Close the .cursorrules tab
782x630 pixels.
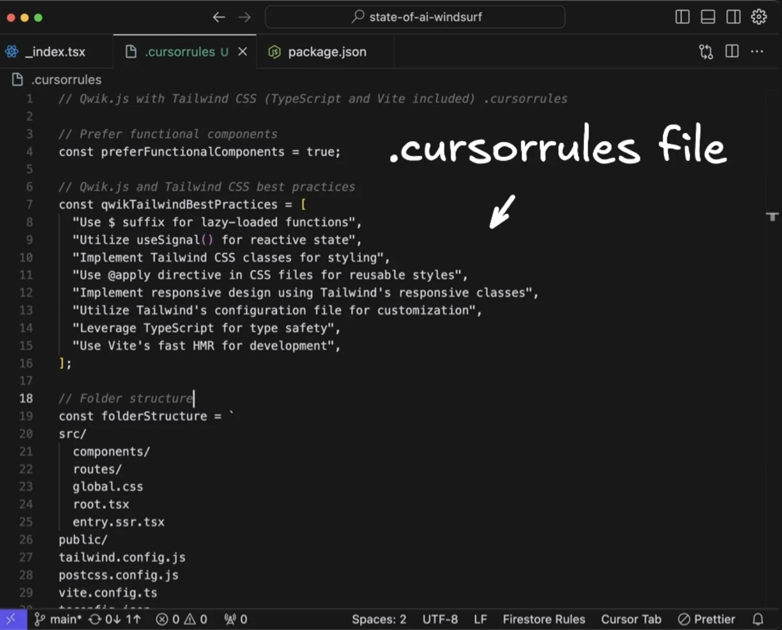[243, 51]
